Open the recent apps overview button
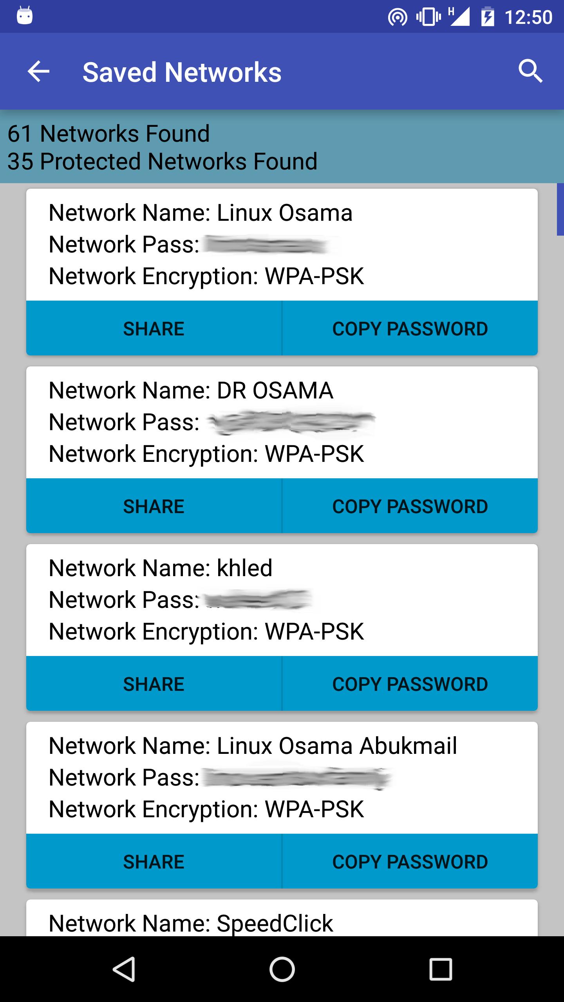 coord(441,969)
